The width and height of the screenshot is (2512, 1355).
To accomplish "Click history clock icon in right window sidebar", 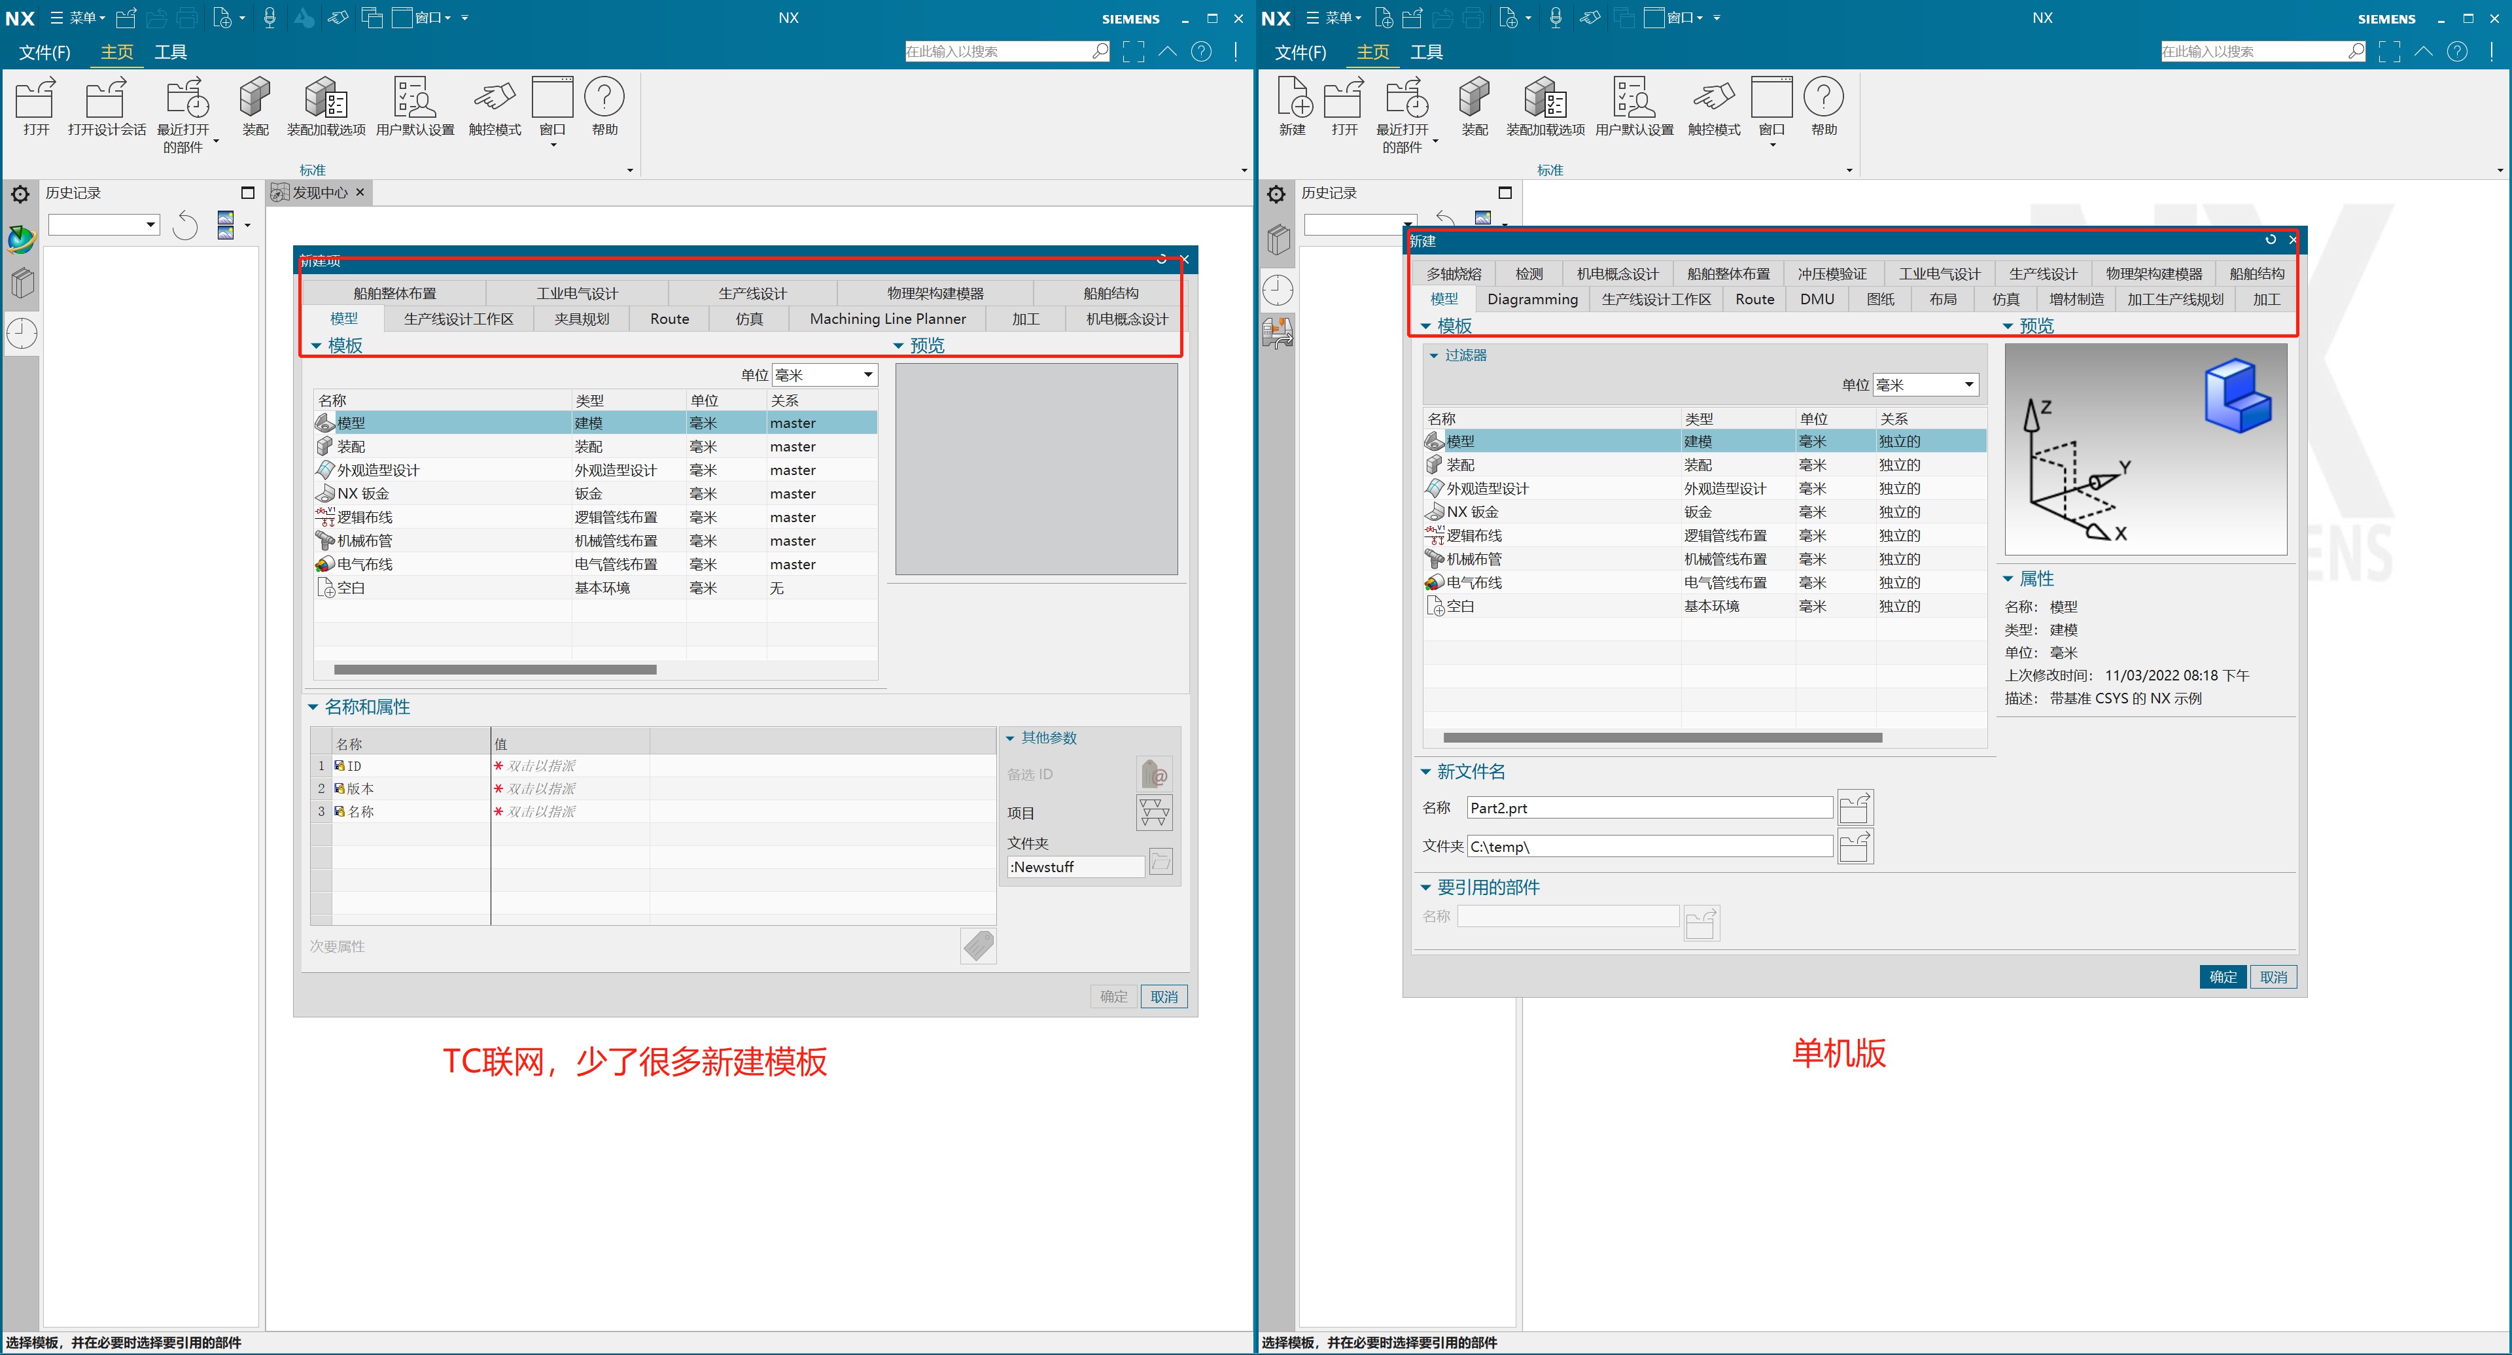I will 1278,290.
